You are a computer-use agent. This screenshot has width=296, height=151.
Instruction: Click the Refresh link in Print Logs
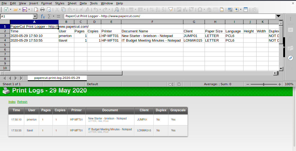(x=22, y=102)
